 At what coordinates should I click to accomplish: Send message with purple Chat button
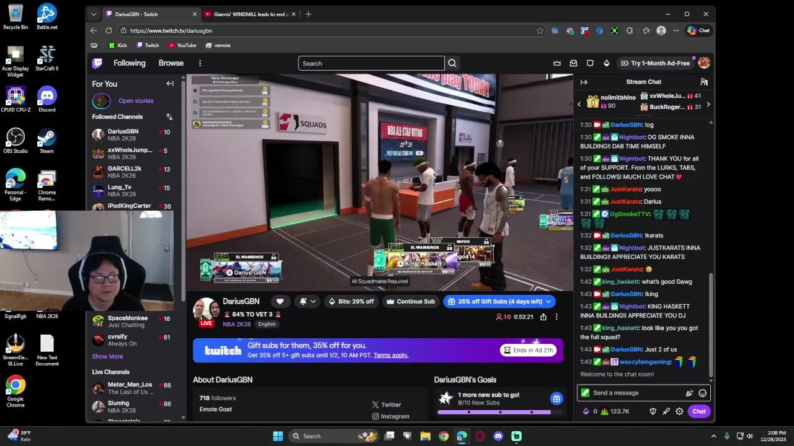699,411
